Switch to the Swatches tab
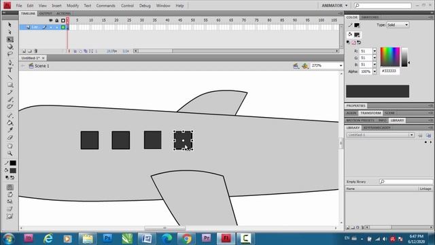Image resolution: width=435 pixels, height=245 pixels. (370, 17)
